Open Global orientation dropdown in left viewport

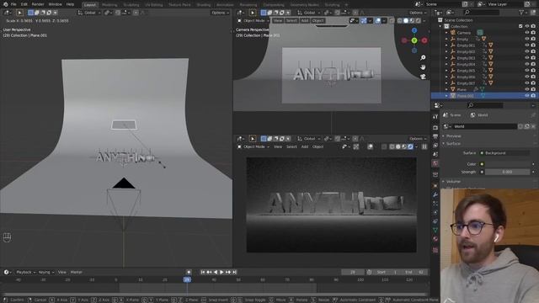(89, 13)
